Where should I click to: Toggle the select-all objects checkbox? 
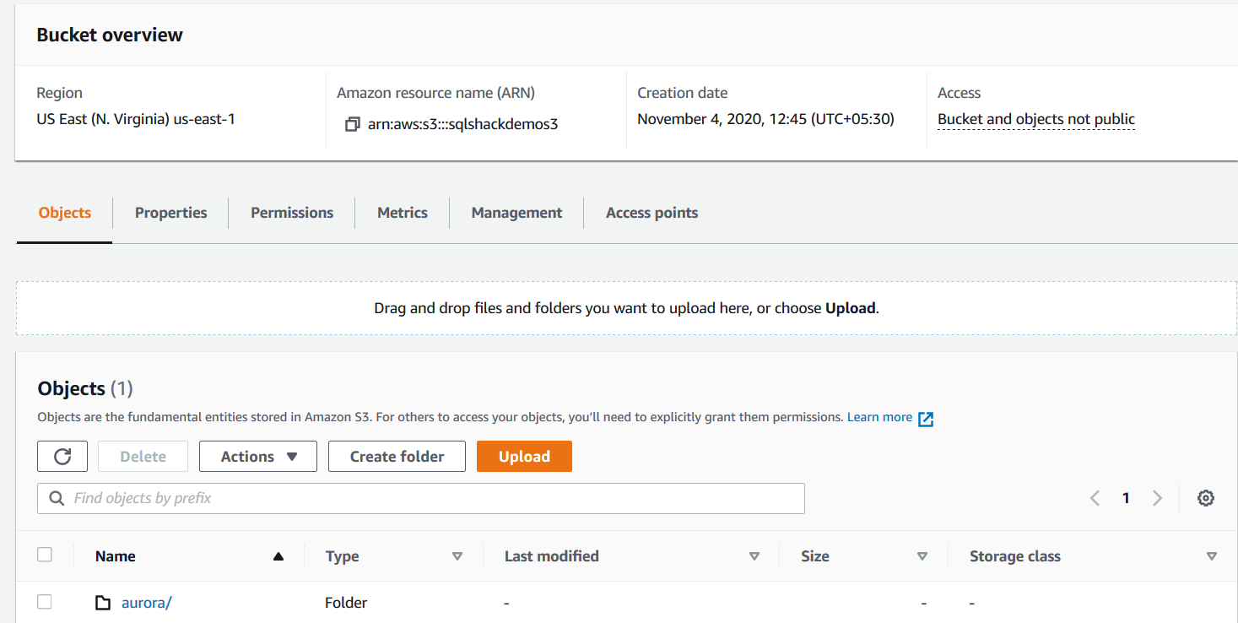point(45,555)
